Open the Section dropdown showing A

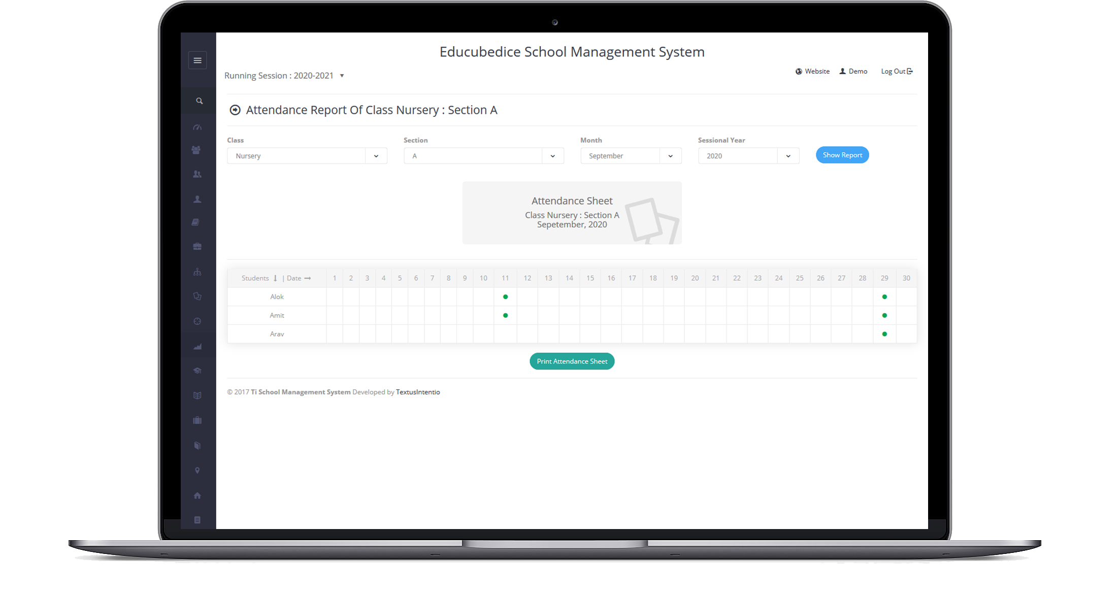click(x=484, y=156)
